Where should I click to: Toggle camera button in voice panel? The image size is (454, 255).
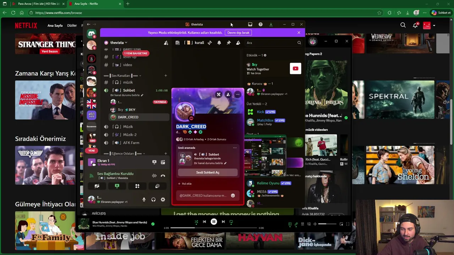coord(97,186)
